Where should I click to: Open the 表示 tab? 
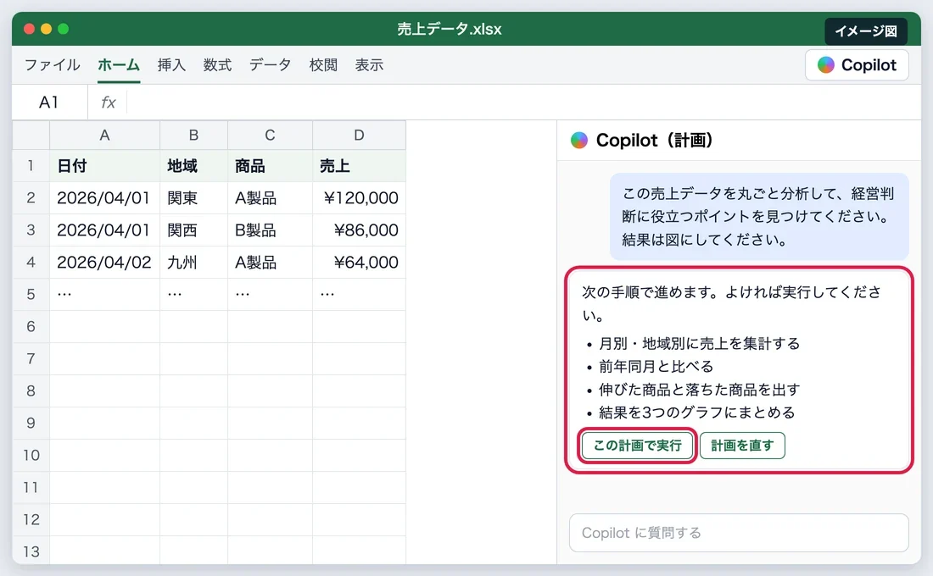click(369, 64)
